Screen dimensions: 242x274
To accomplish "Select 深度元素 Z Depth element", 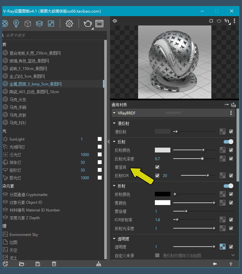I will [x=25, y=218].
